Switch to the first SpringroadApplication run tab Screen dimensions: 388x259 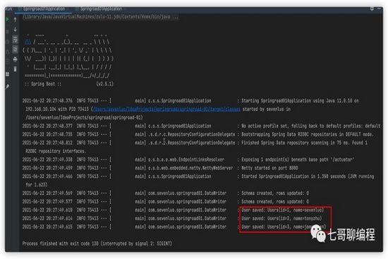coord(44,9)
